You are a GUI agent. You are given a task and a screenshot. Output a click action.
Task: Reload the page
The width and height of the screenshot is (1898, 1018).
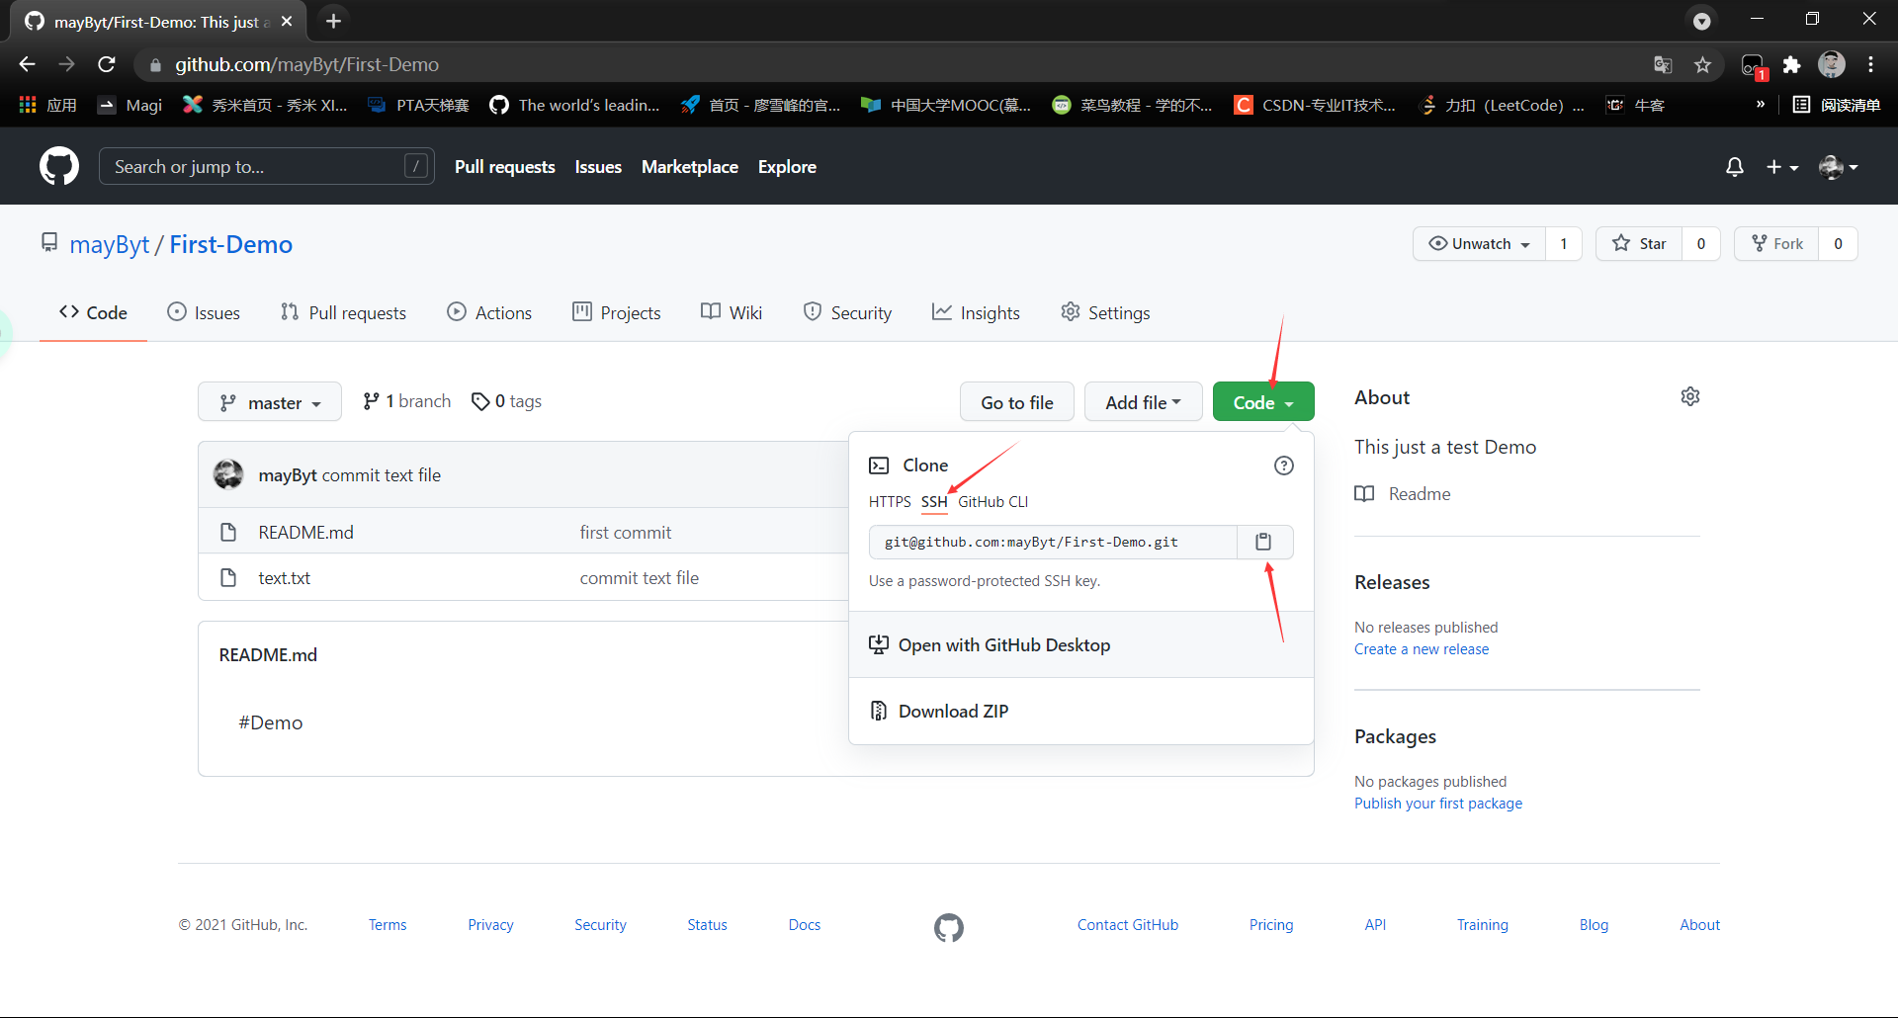point(107,64)
